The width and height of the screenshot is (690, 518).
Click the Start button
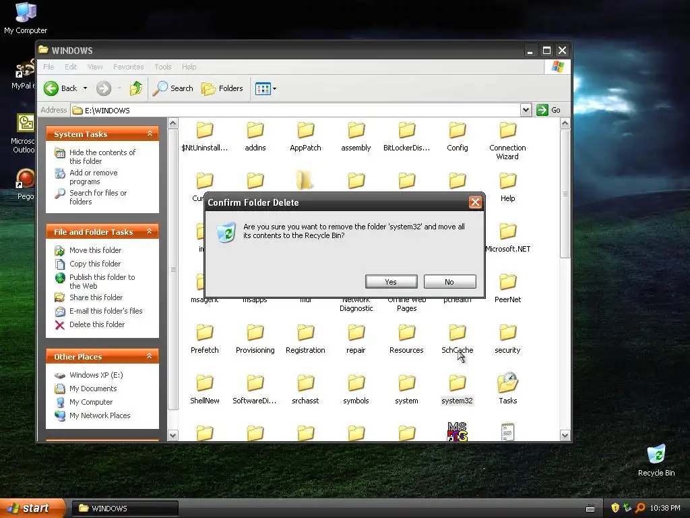[x=32, y=509]
